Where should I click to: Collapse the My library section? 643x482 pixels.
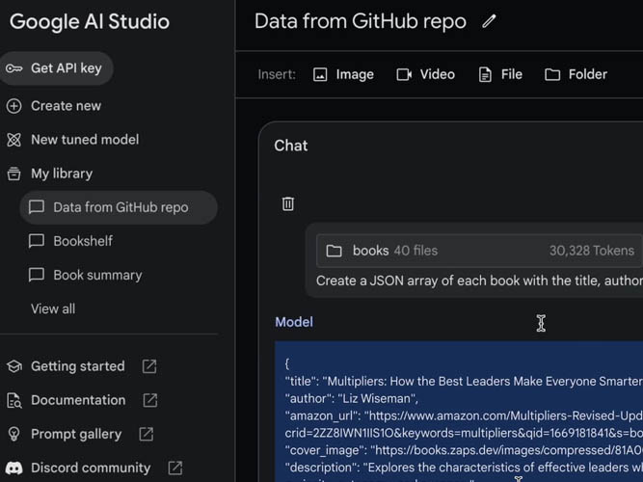pos(62,174)
